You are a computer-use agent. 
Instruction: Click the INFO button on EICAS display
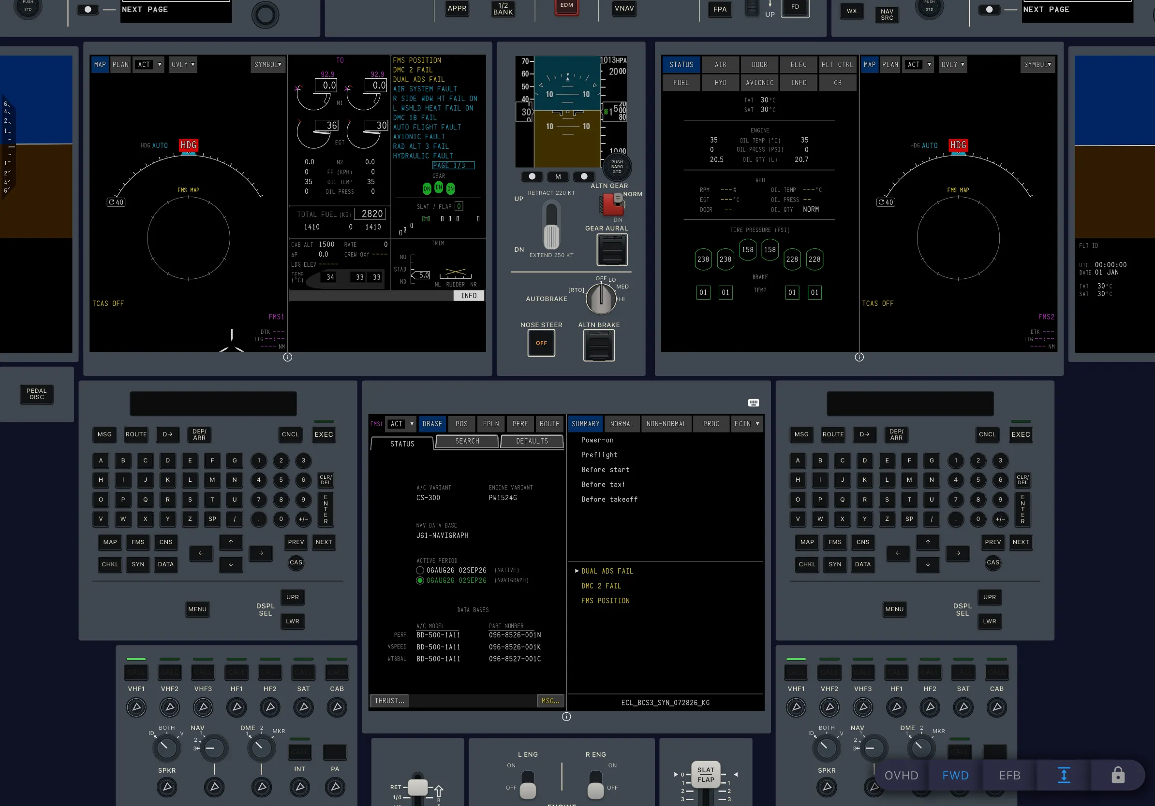(x=469, y=295)
